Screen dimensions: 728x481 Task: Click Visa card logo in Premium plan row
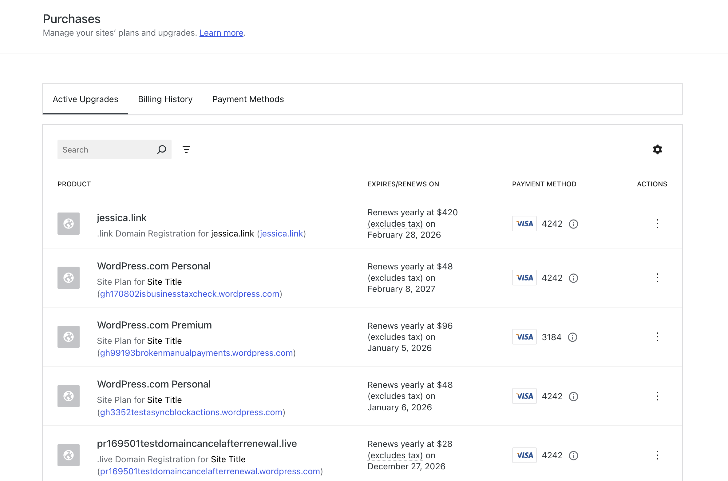(524, 337)
